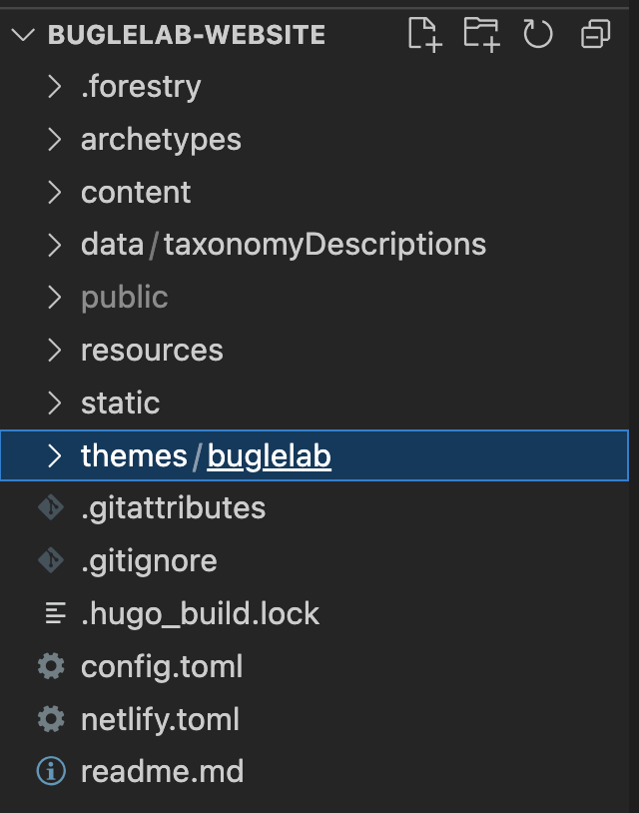
Task: Open the readme.md file
Action: pyautogui.click(x=162, y=772)
